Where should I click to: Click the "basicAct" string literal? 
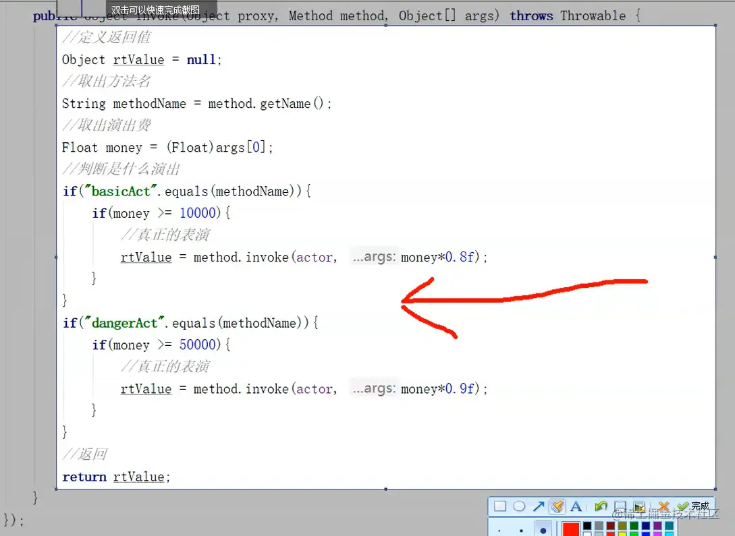tap(121, 191)
